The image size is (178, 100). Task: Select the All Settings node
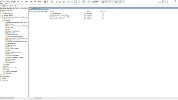pos(8,73)
